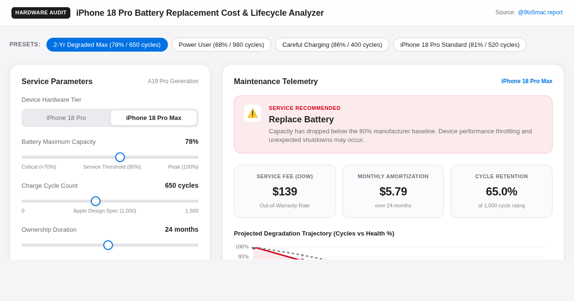Apply the Careful Charging preset
574x301 pixels.
(332, 44)
